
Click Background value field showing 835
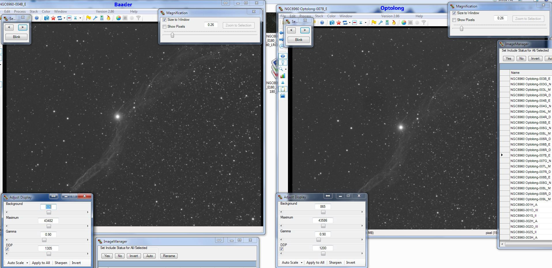[48, 207]
